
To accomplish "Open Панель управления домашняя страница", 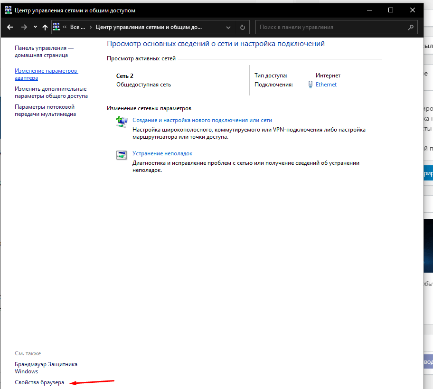I will point(44,51).
